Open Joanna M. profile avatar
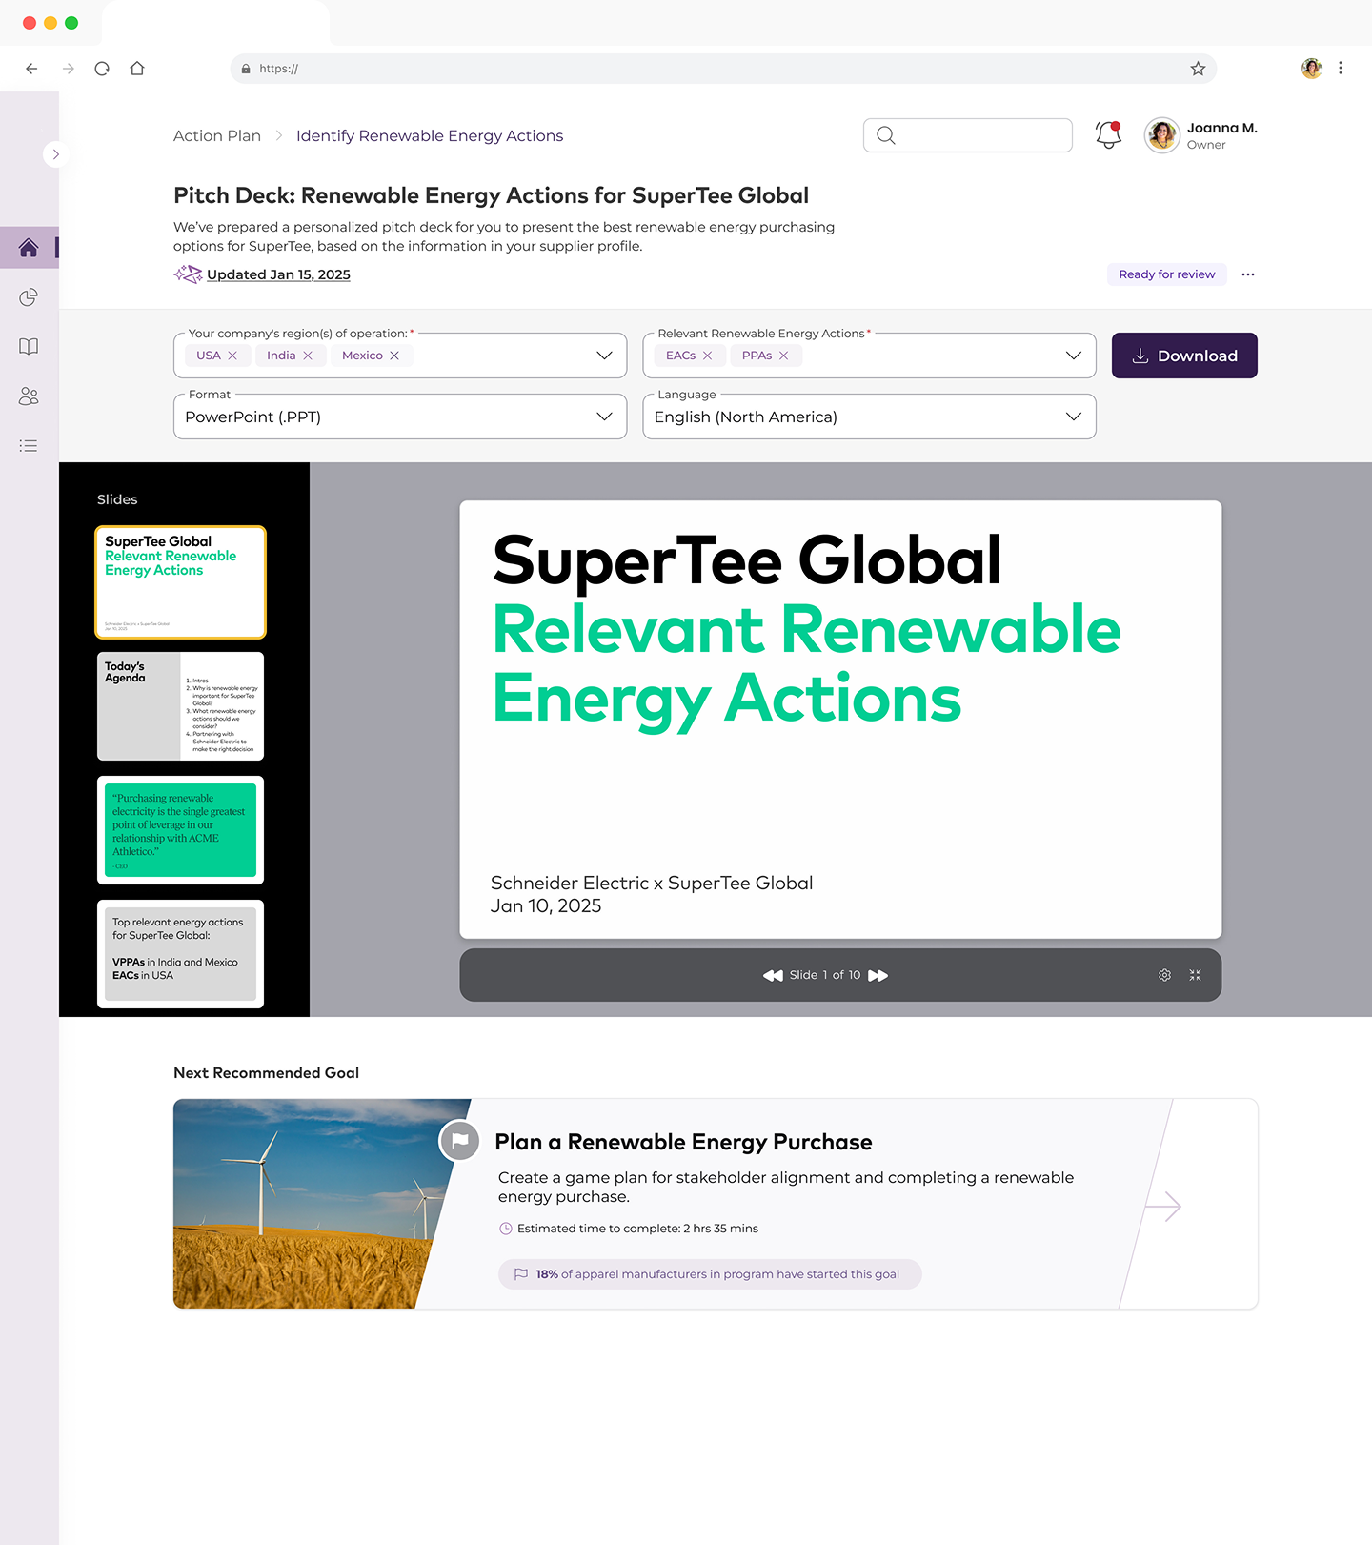 [1162, 135]
